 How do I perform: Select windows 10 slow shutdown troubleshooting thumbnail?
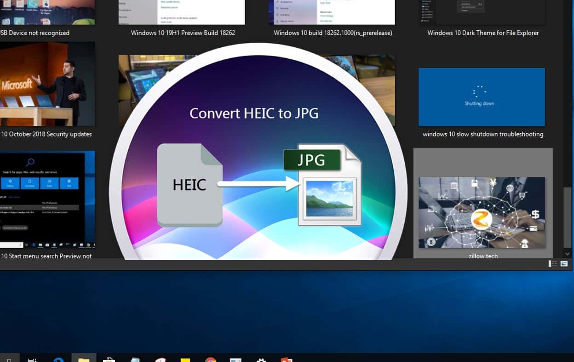[x=482, y=97]
